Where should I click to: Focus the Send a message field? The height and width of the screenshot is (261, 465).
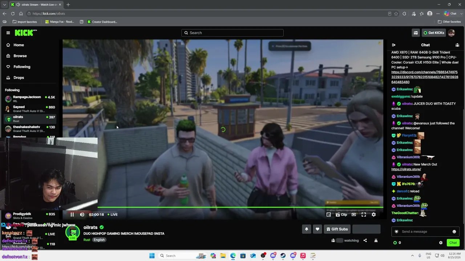click(x=425, y=232)
